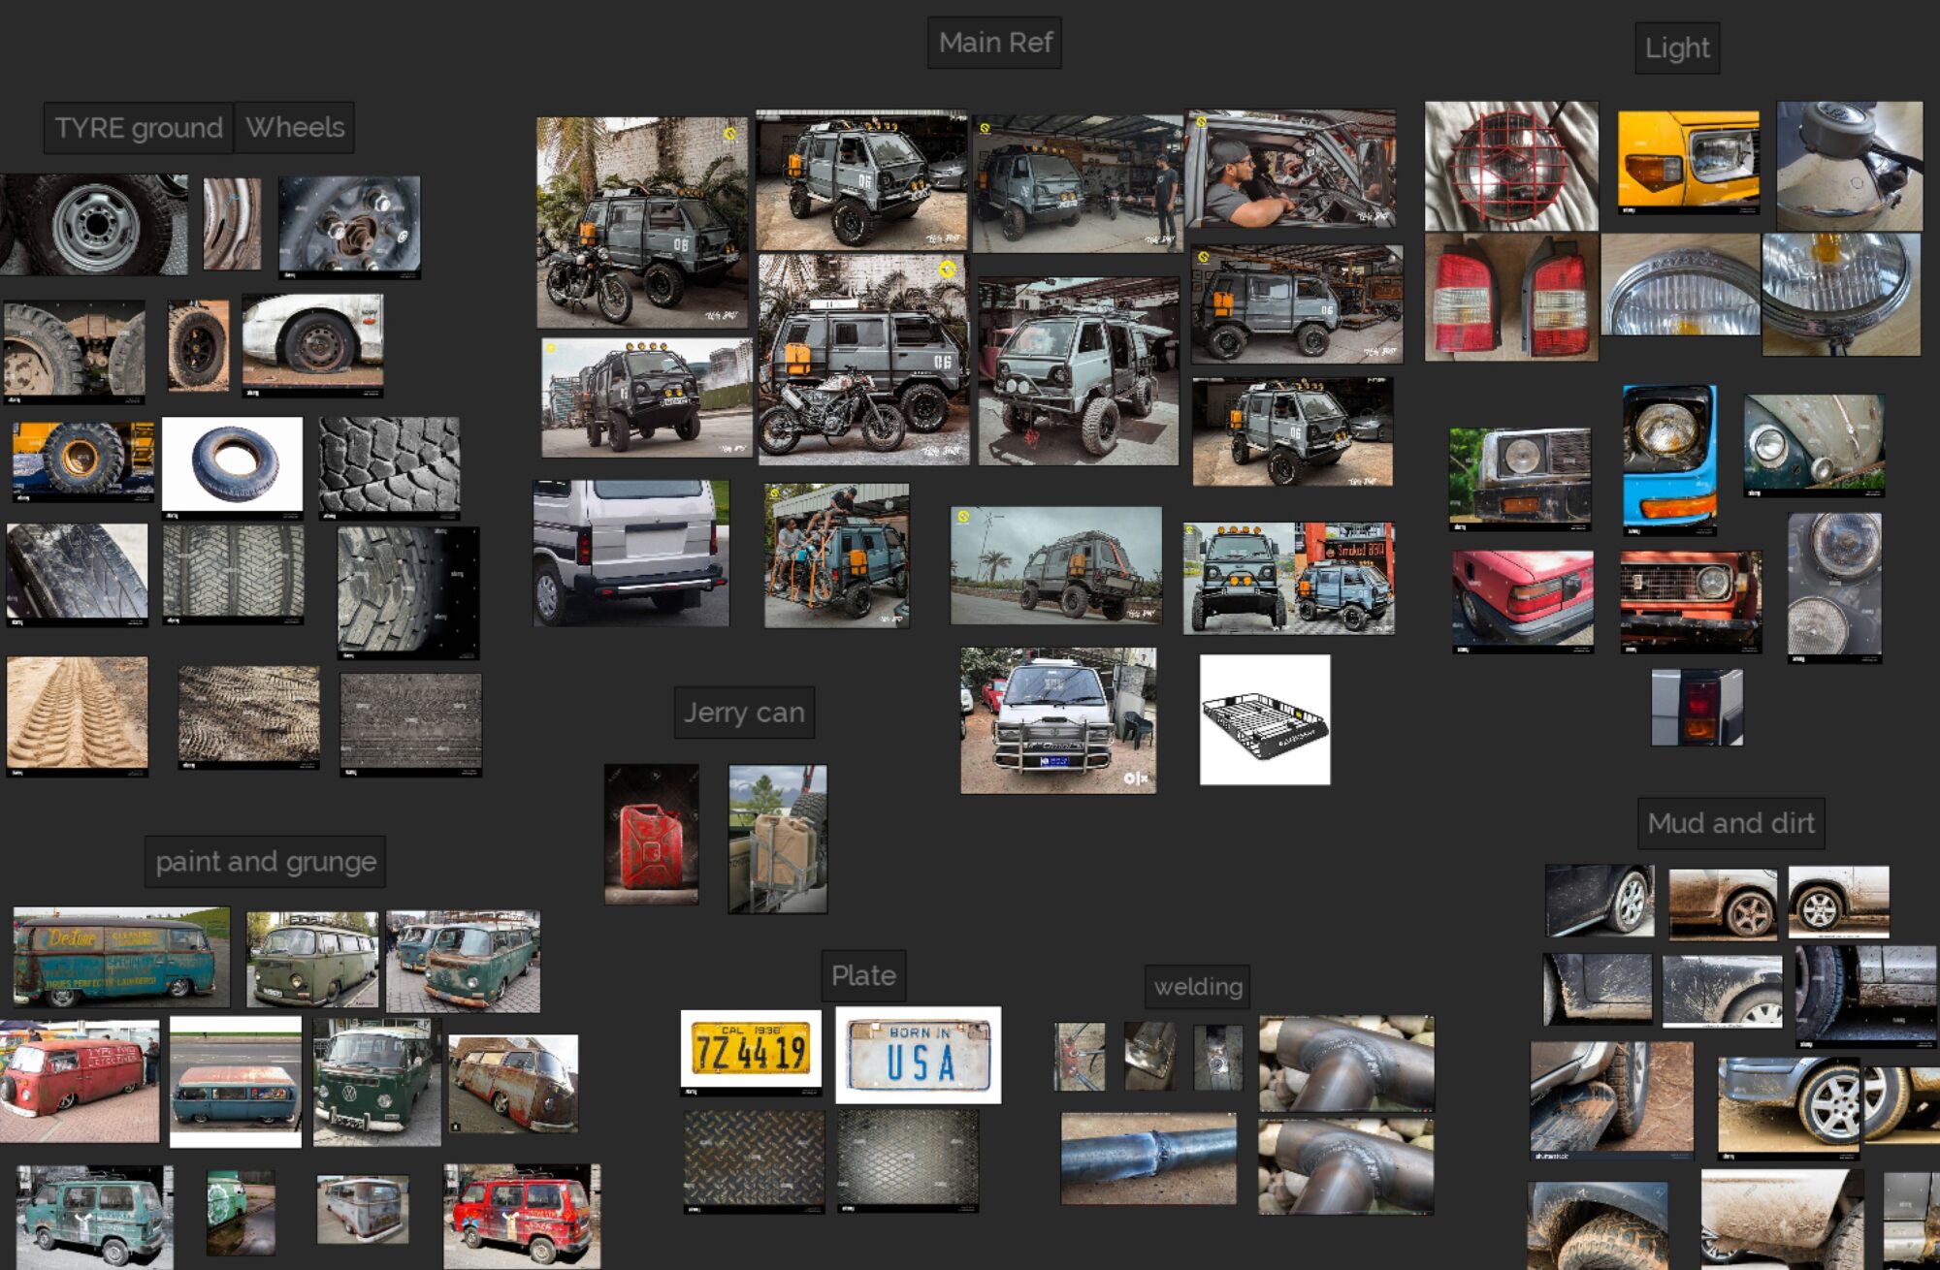This screenshot has height=1270, width=1940.
Task: Click the sand tyre track image
Action: [x=78, y=715]
